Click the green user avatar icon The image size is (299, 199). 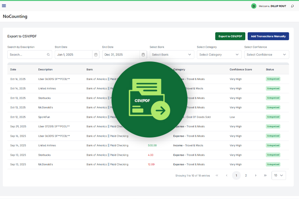(254, 6)
